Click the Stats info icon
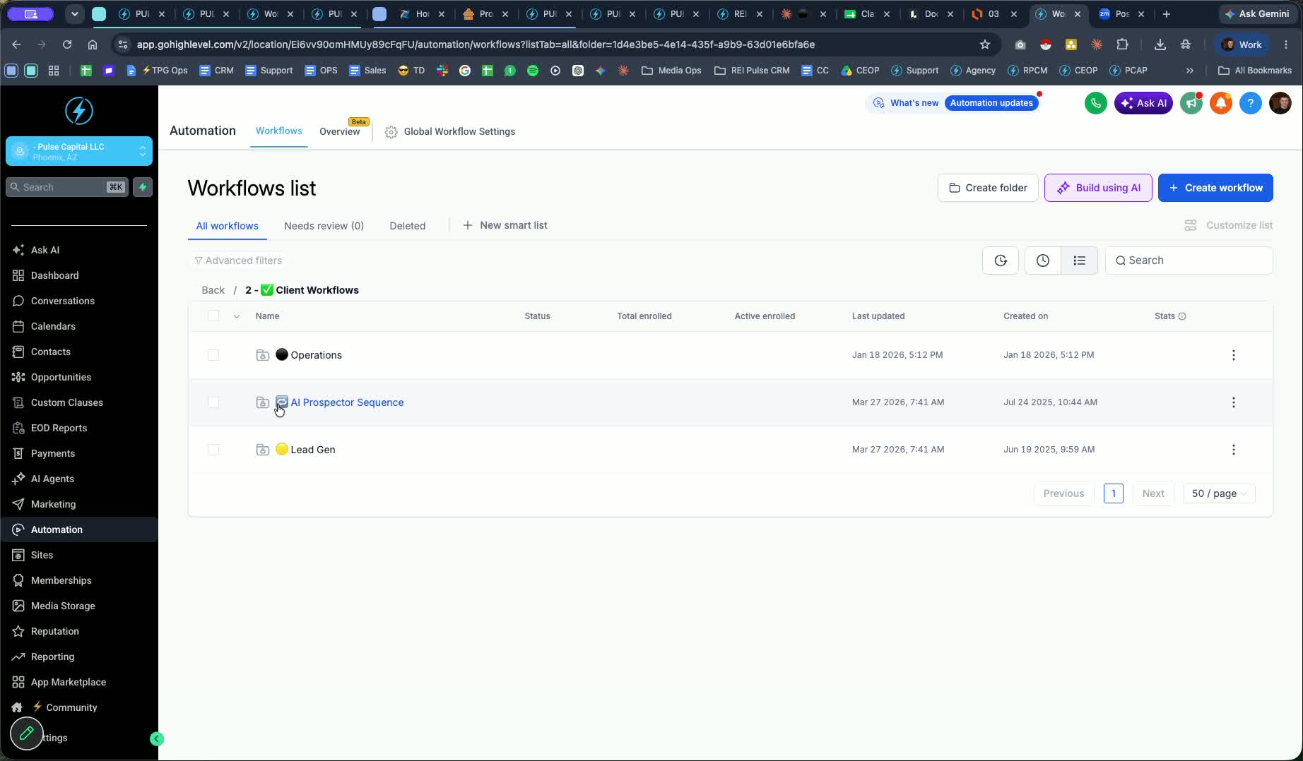 click(1182, 316)
